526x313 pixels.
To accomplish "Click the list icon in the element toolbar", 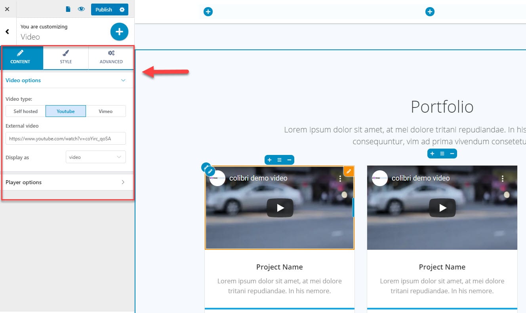I will click(279, 160).
